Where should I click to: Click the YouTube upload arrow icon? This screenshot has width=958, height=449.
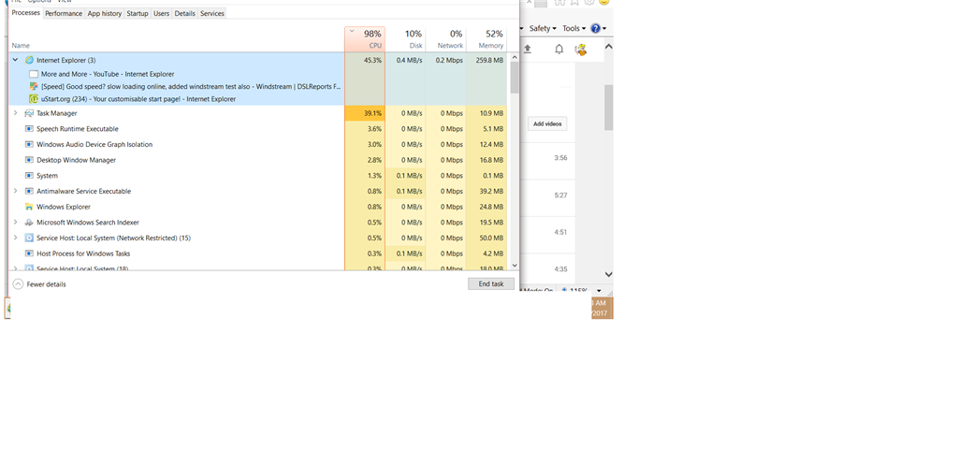pos(528,49)
